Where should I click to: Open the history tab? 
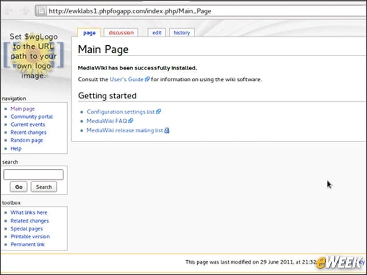tap(182, 33)
